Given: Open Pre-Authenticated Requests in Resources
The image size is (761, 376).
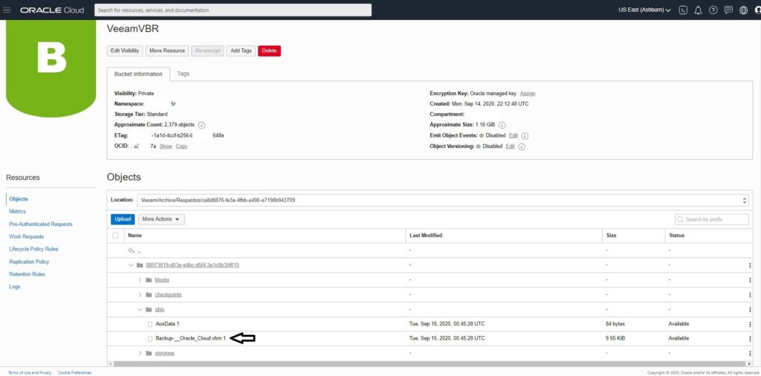Looking at the screenshot, I should tap(41, 224).
